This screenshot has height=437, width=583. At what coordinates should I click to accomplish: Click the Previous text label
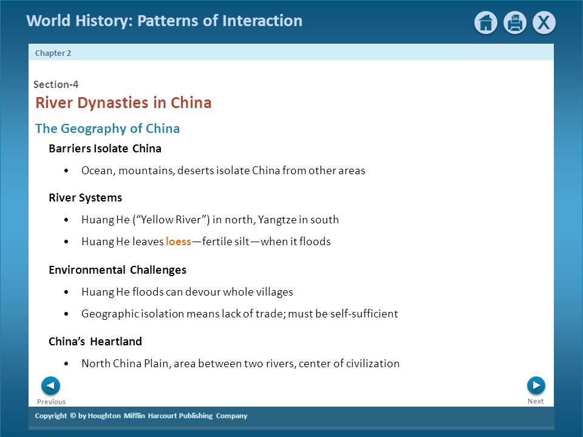[51, 402]
